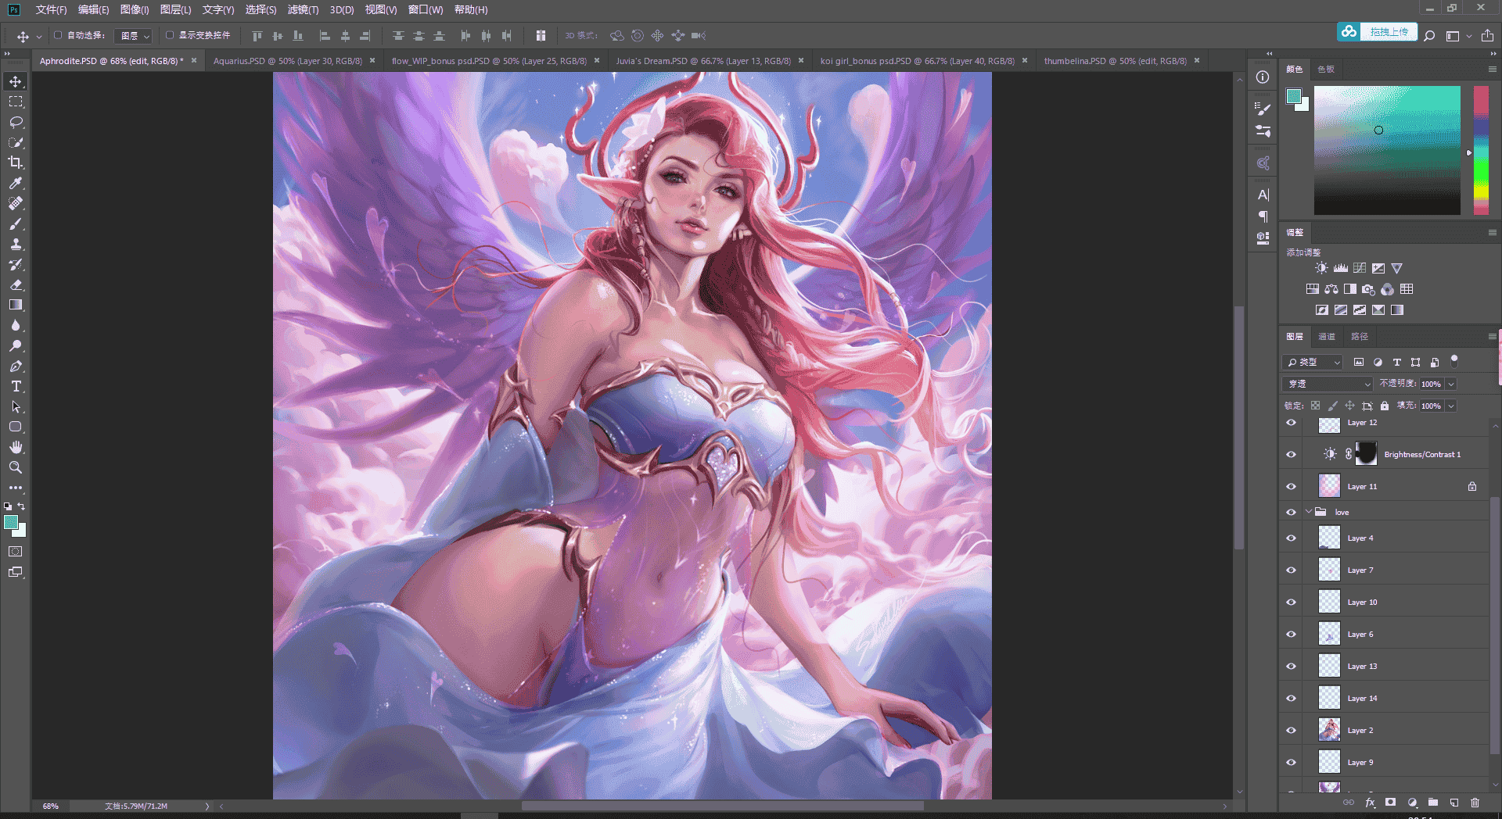Select the Lasso tool

coord(16,122)
